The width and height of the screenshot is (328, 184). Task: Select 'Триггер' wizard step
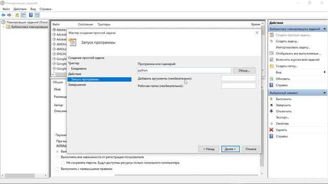click(x=74, y=63)
